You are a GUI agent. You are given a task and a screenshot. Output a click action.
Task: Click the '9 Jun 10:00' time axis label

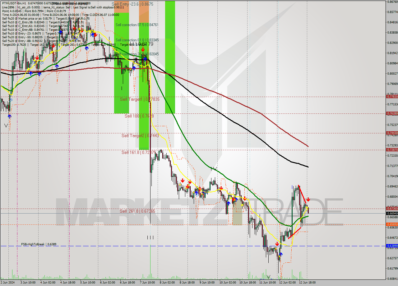click(207, 283)
